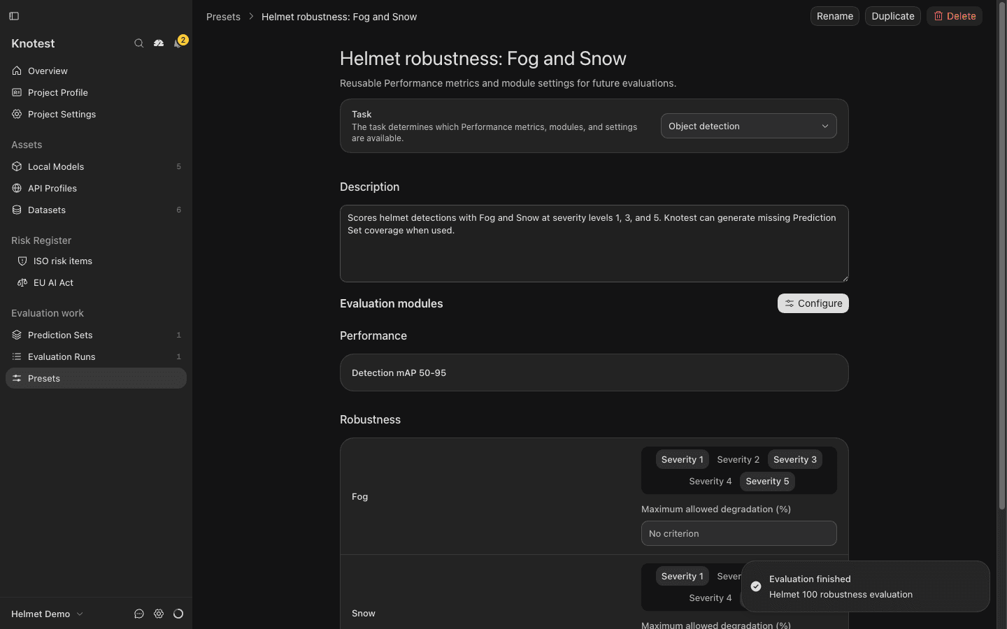Image resolution: width=1007 pixels, height=629 pixels.
Task: Click the EU AI Act scales icon
Action: (x=22, y=282)
